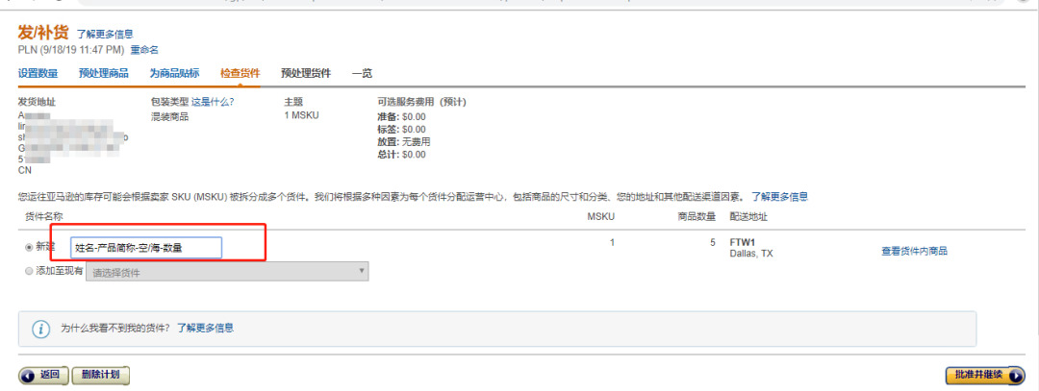Click 了解更多信息 beside the 发/补货 title
The image size is (1039, 391).
click(105, 35)
